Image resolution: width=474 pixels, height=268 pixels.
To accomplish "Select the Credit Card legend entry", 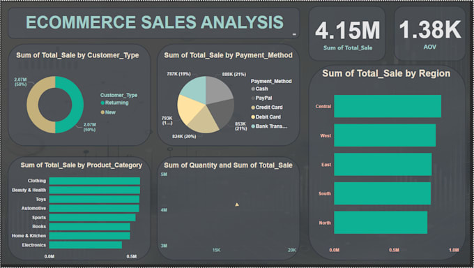I will click(267, 107).
